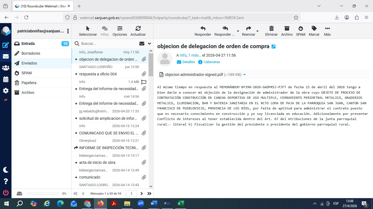Click the Detalles link
The width and height of the screenshot is (373, 209).
[x=188, y=62]
